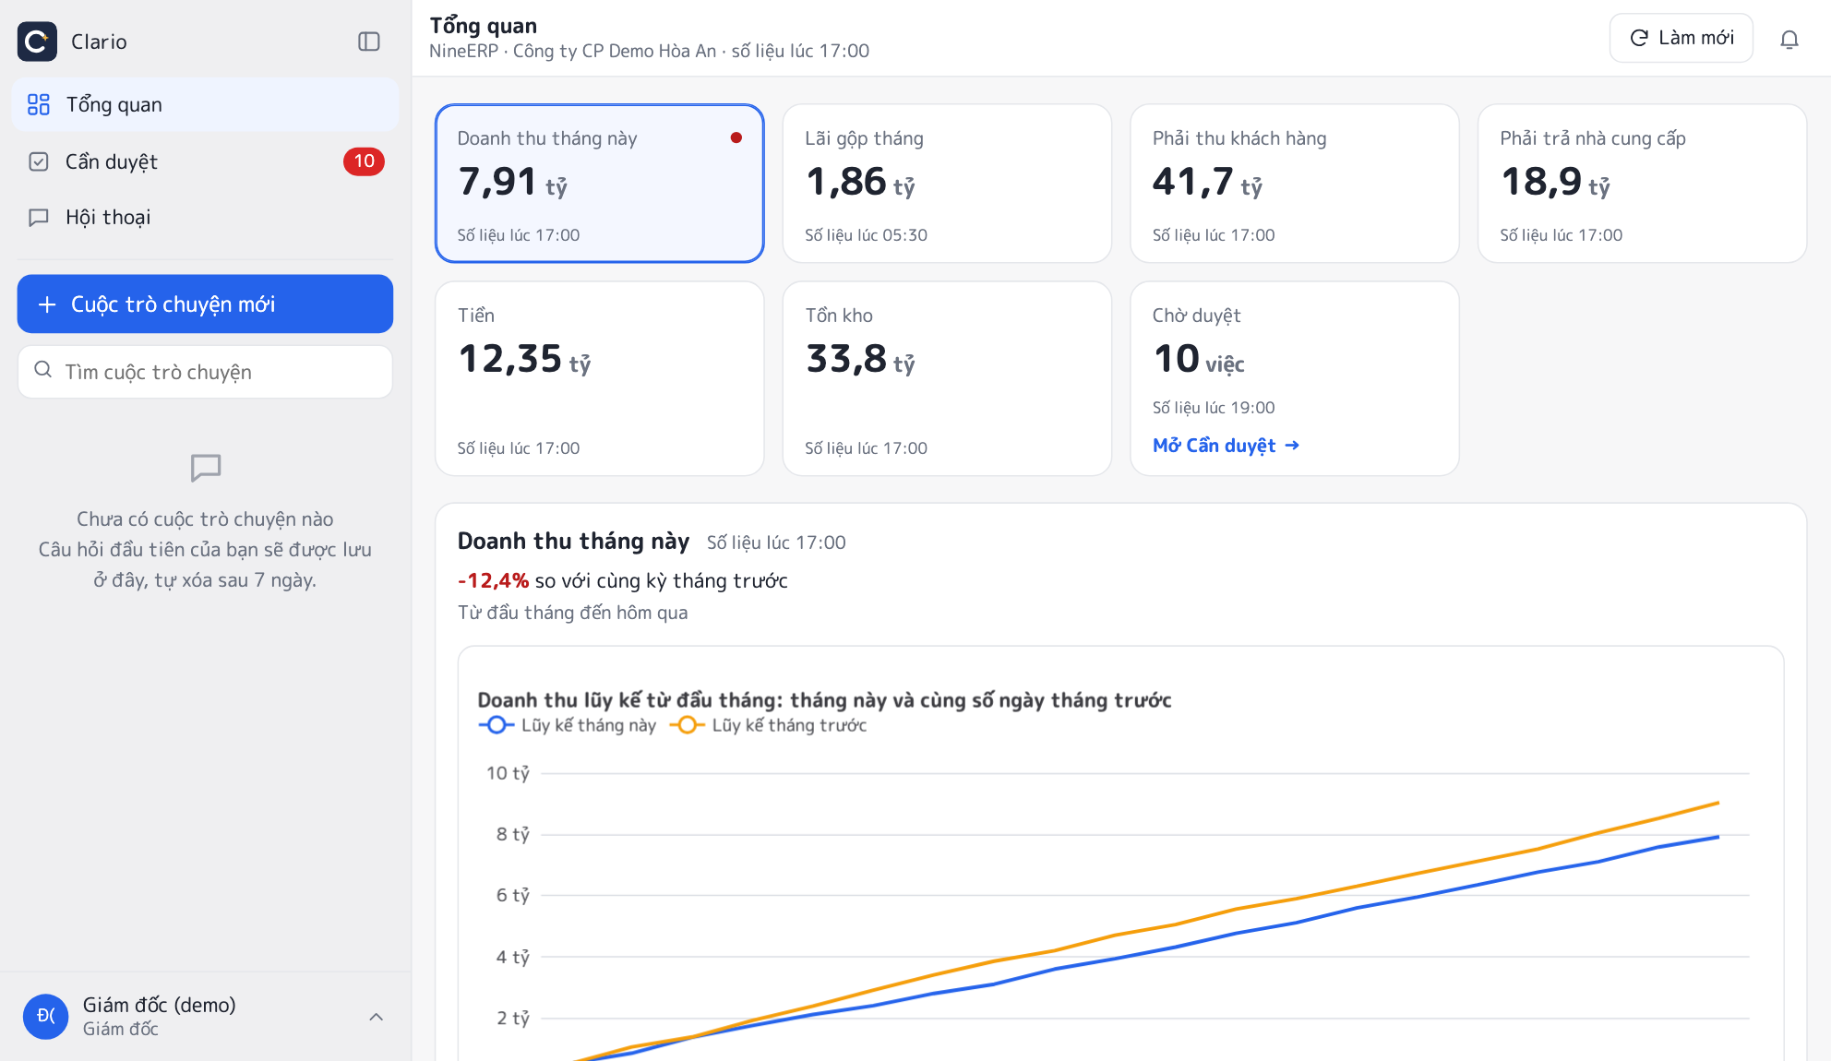Screen dimensions: 1831x1061
Task: Click chart title Doanh thu lũy kế
Action: [824, 700]
